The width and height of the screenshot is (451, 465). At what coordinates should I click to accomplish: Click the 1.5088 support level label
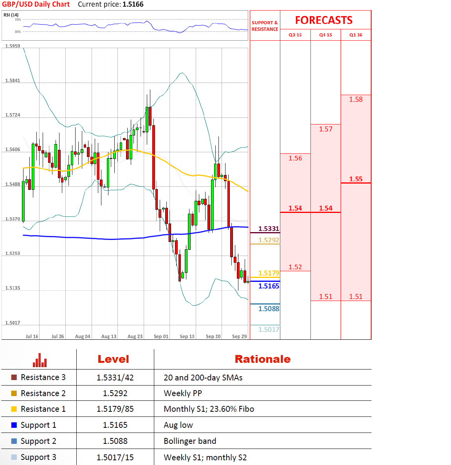click(x=269, y=309)
